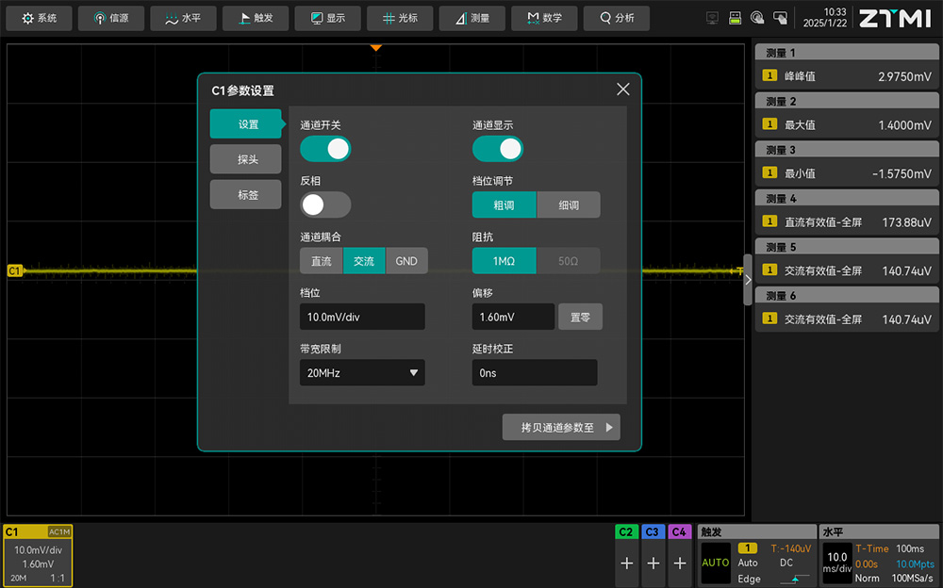Expand the 拷贝通道参数至 copy menu
943x588 pixels.
click(561, 427)
